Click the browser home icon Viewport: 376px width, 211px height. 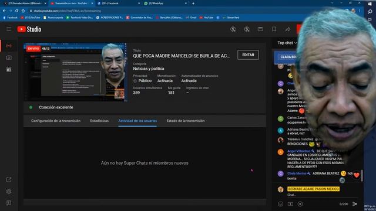(x=23, y=11)
